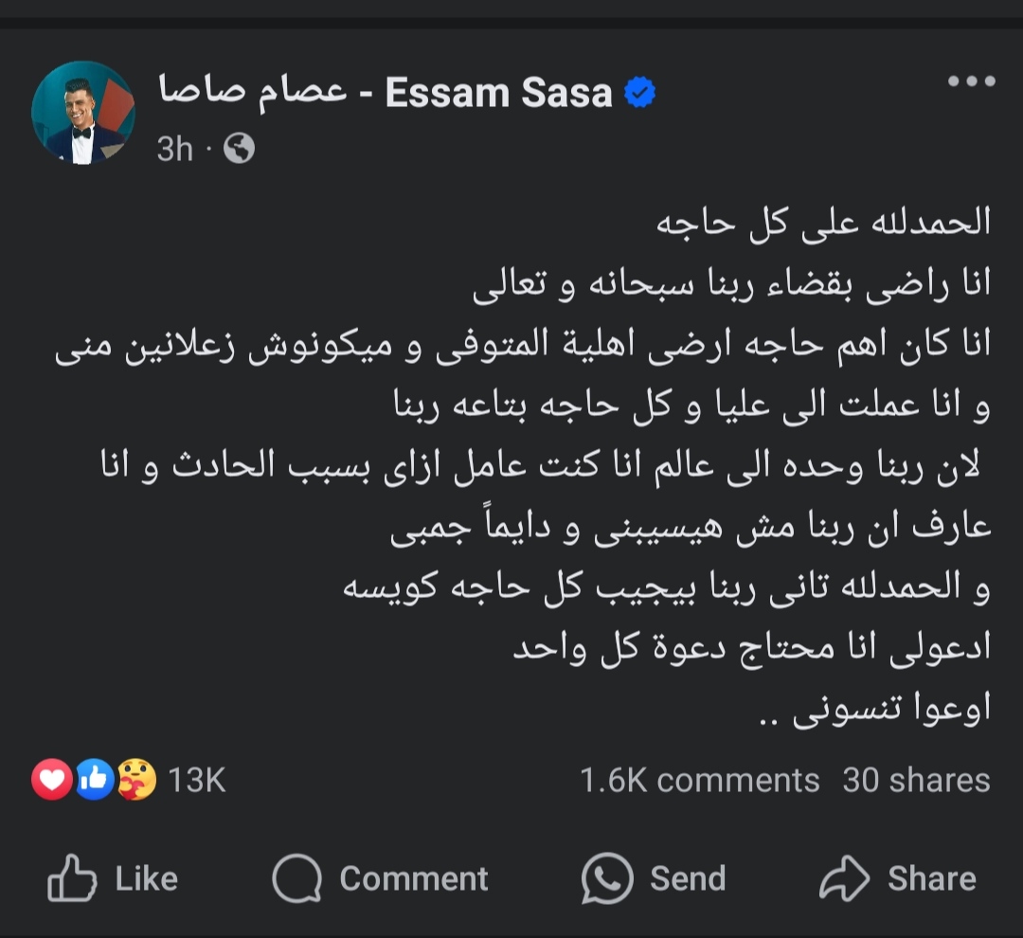
Task: Open the 1.6K comments link
Action: pos(699,780)
